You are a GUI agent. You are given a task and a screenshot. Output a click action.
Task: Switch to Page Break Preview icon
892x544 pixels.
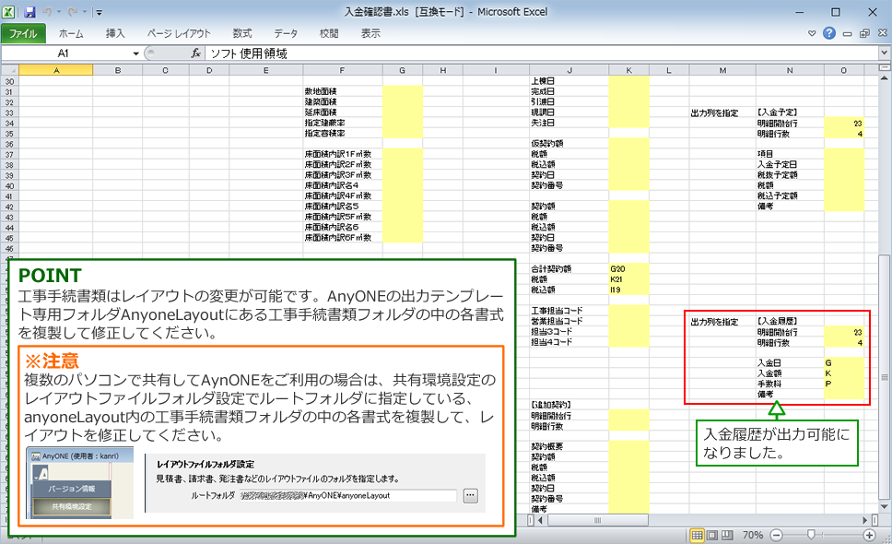point(727,535)
